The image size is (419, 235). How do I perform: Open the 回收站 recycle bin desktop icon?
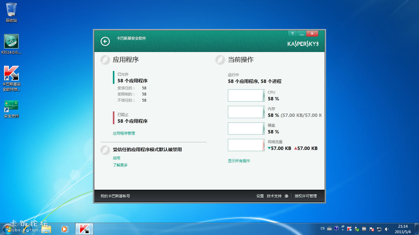pos(11,13)
